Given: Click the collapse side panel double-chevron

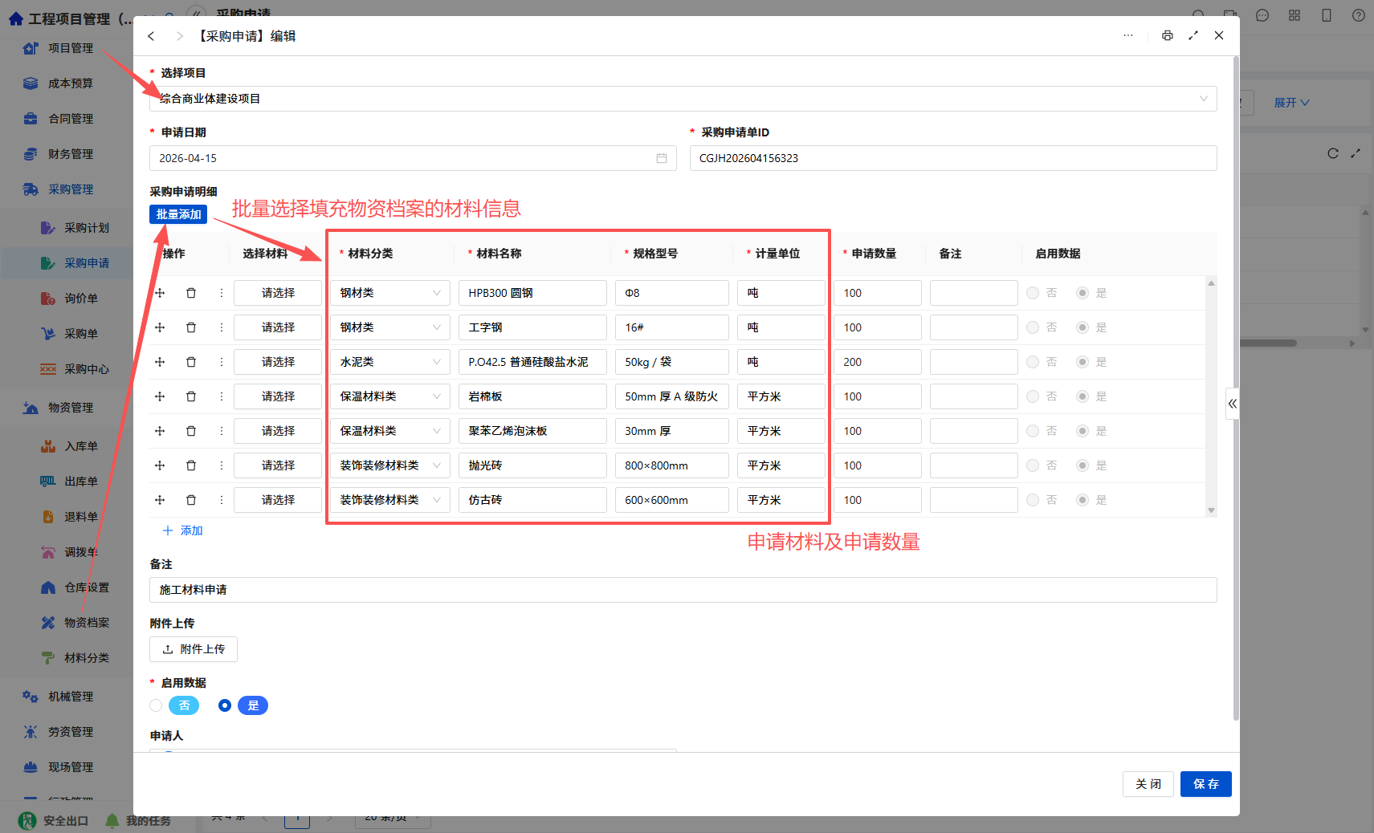Looking at the screenshot, I should [1232, 404].
